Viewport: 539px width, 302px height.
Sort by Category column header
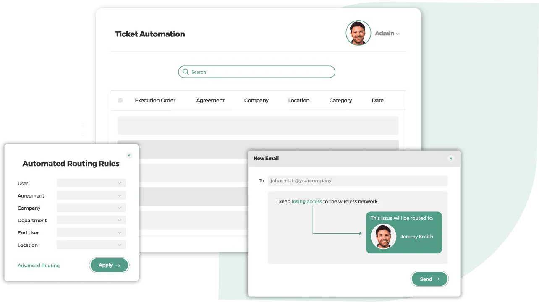[340, 100]
